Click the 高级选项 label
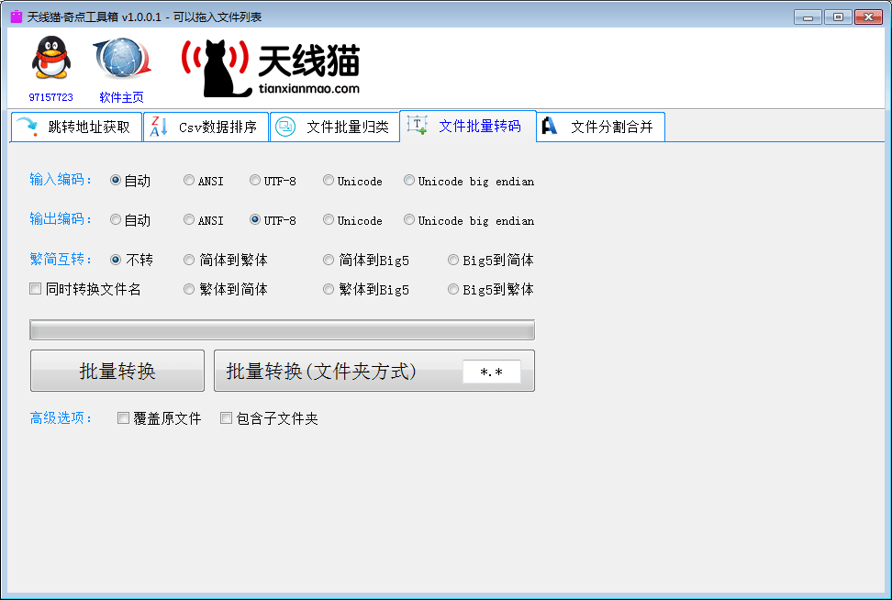892x600 pixels. (61, 418)
